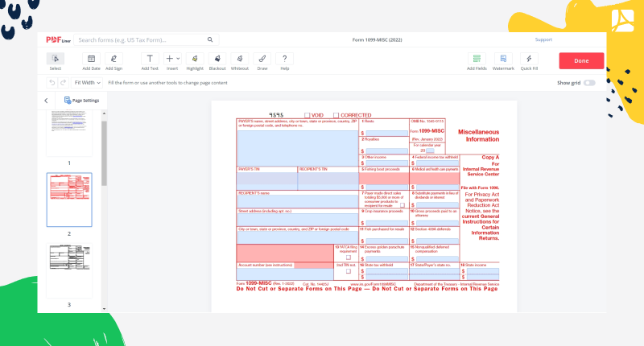Image resolution: width=644 pixels, height=346 pixels.
Task: Select page 1 thumbnail
Action: tap(69, 133)
